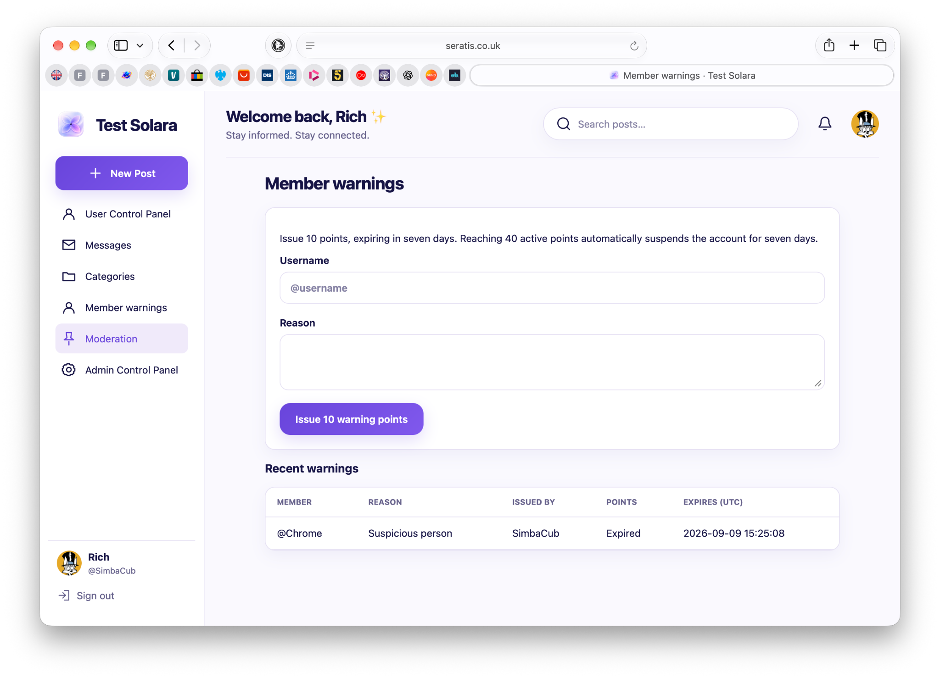Click the privacy shield icon
Viewport: 940px width, 678px height.
pyautogui.click(x=278, y=45)
